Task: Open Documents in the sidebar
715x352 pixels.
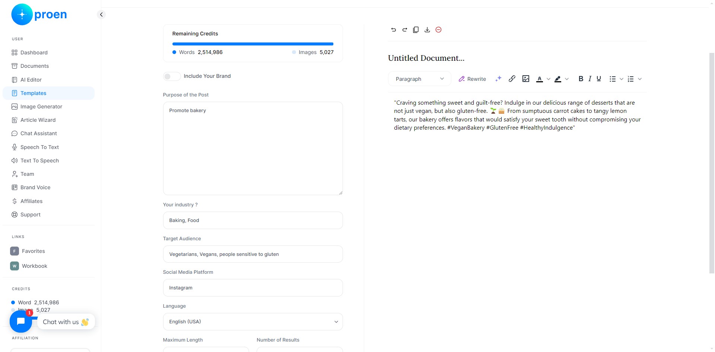Action: pos(48,66)
